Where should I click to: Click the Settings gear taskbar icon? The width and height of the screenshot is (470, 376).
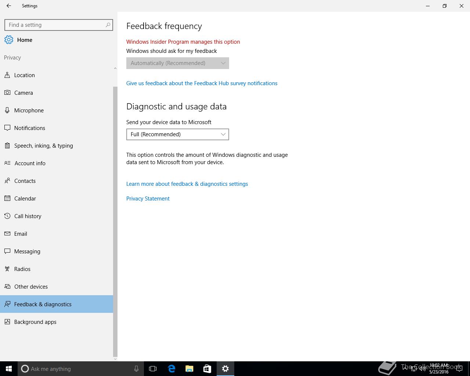pos(225,369)
